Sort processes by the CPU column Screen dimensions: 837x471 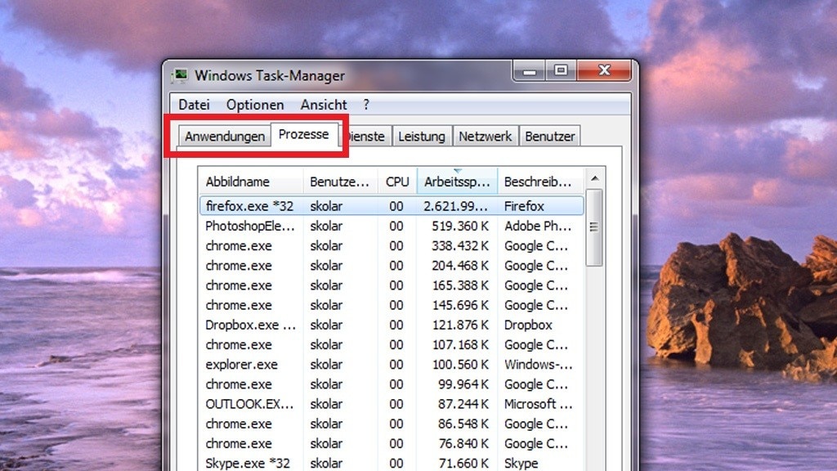[x=397, y=181]
